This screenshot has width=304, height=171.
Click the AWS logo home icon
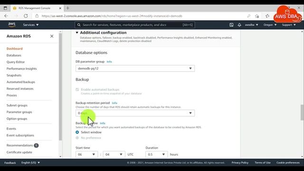coord(11,25)
